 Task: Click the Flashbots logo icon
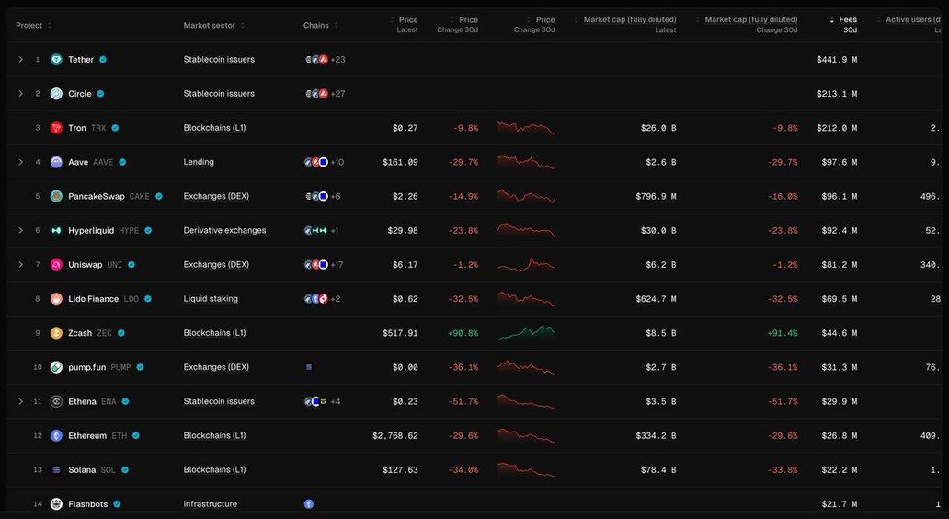(57, 503)
